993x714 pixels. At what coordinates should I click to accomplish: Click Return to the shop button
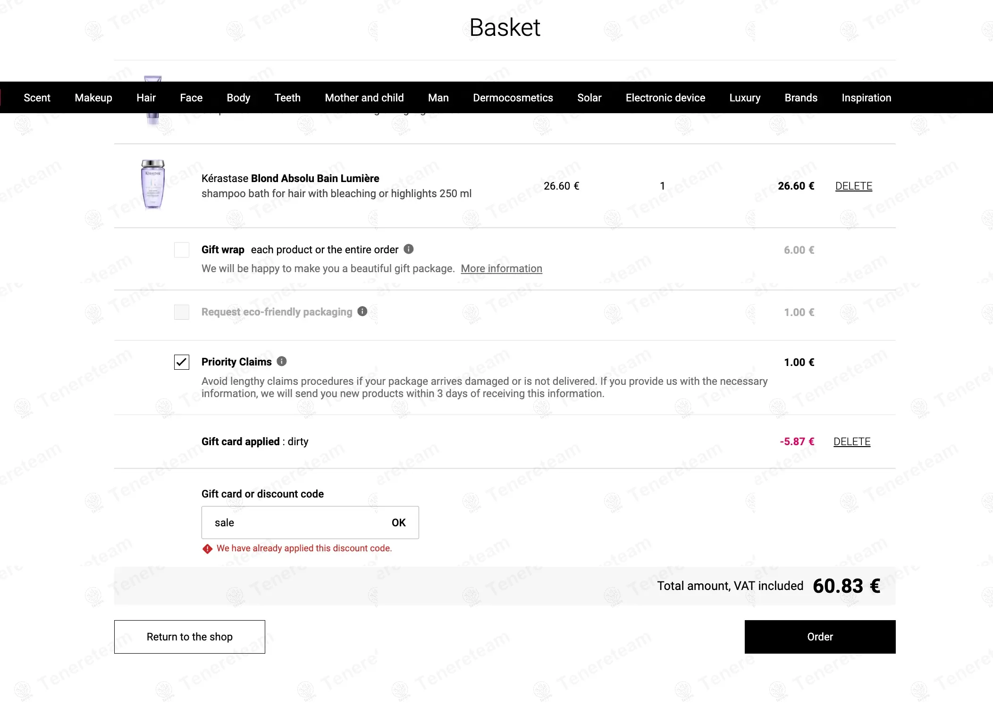click(x=190, y=637)
